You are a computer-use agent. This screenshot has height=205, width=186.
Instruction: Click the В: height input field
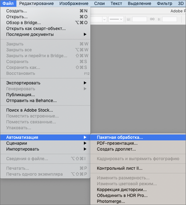(x=170, y=19)
